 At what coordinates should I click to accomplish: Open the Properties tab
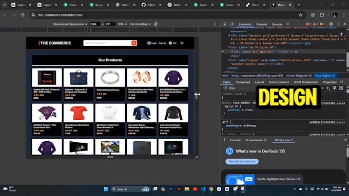point(329,82)
